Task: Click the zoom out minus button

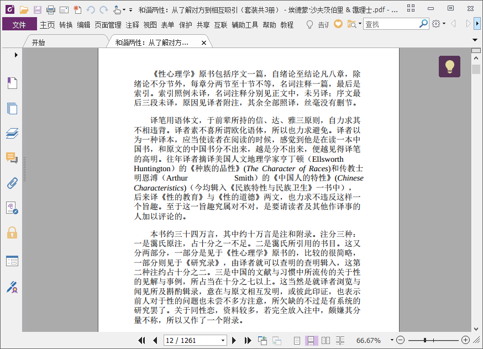Action: pos(400,340)
